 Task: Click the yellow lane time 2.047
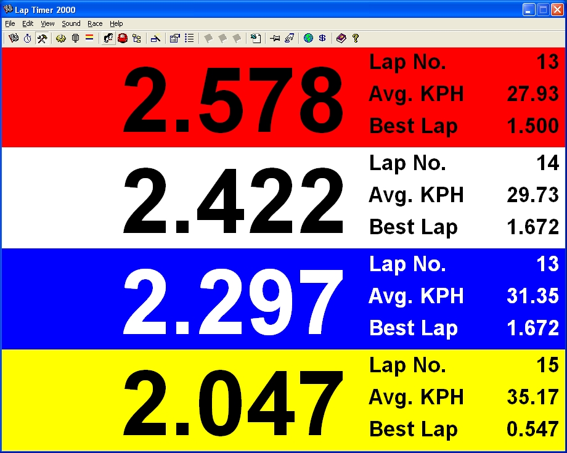pyautogui.click(x=233, y=403)
